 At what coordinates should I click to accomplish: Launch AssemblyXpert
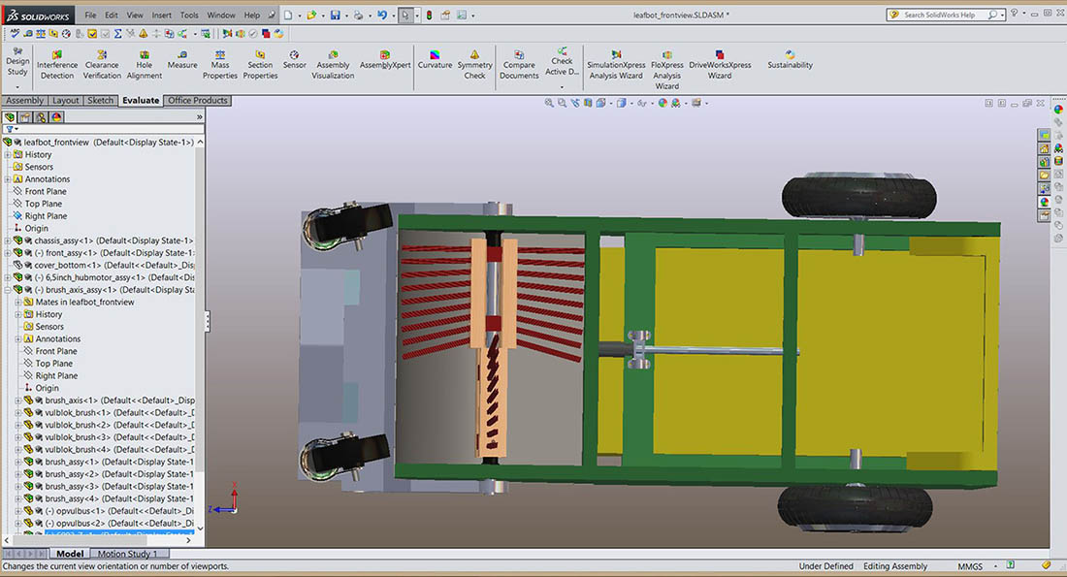385,60
